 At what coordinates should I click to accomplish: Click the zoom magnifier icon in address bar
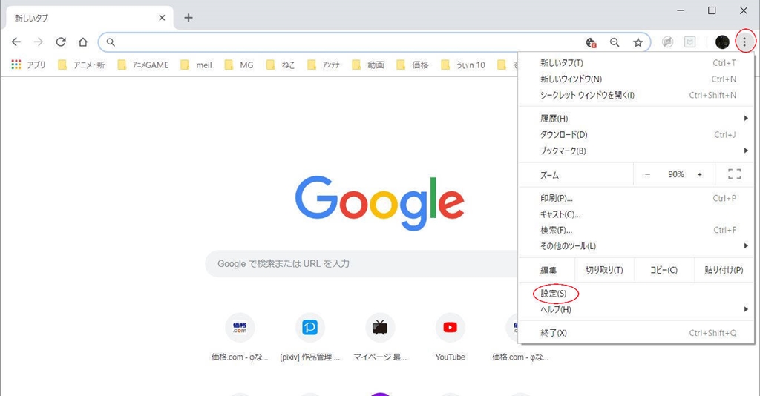(x=615, y=42)
